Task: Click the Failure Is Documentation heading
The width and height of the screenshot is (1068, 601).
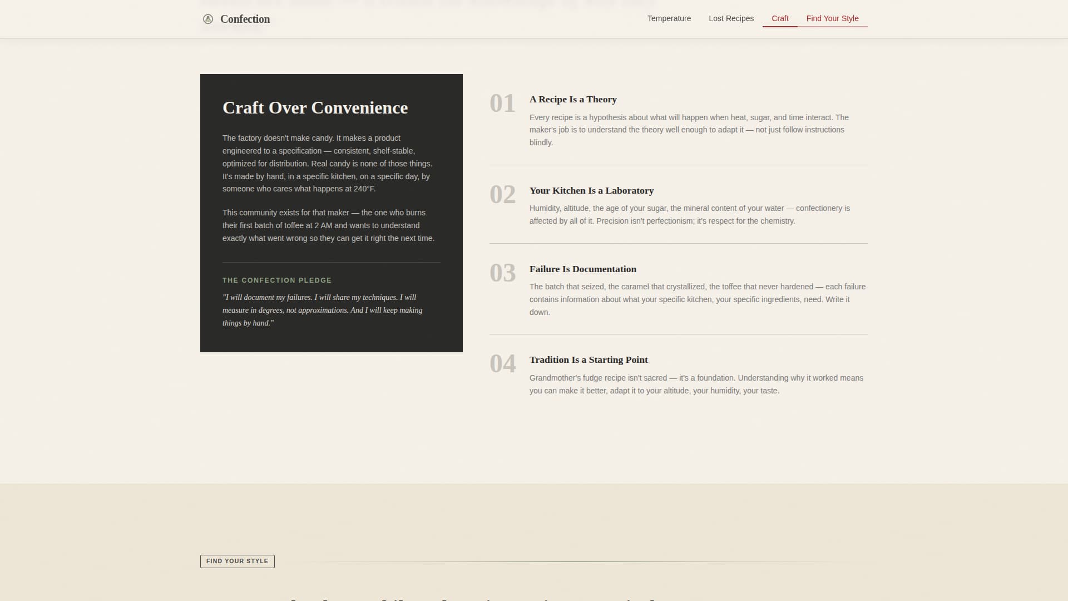Action: 582,269
